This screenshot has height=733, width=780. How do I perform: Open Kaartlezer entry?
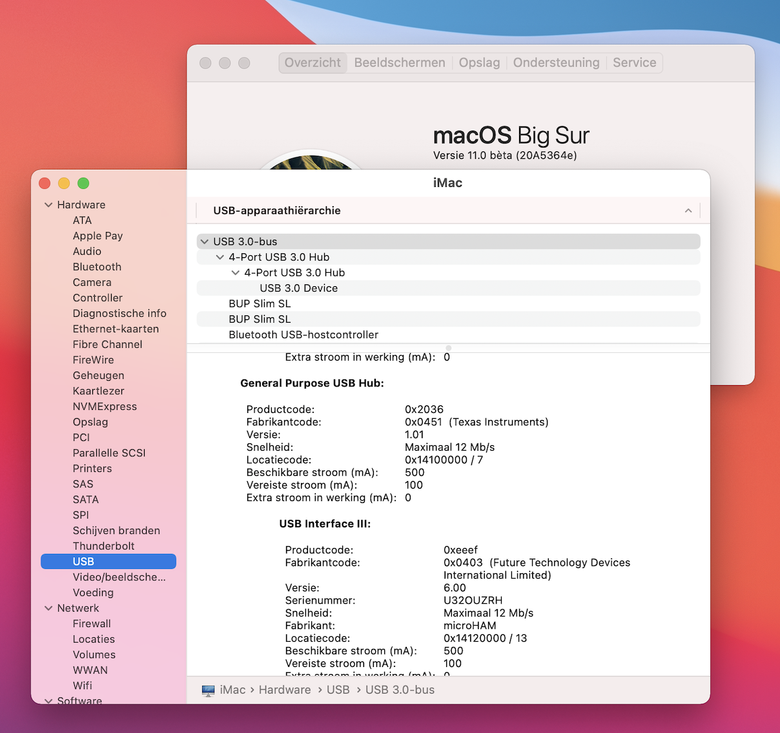click(98, 391)
